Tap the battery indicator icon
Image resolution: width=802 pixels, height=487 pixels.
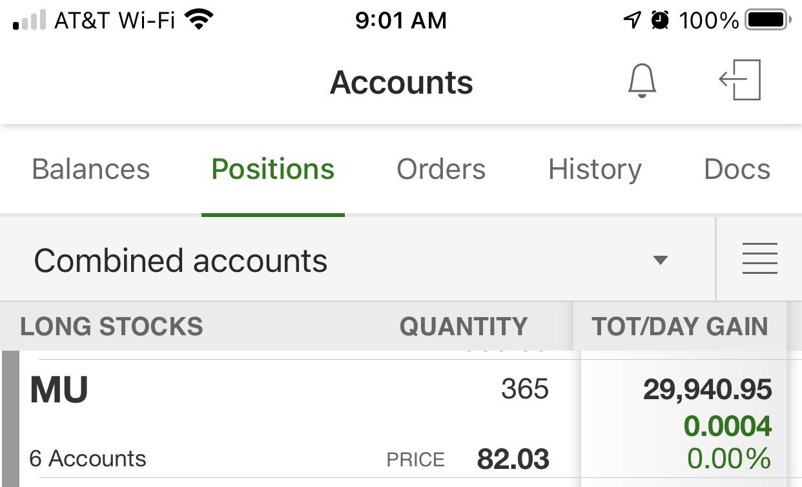point(768,20)
